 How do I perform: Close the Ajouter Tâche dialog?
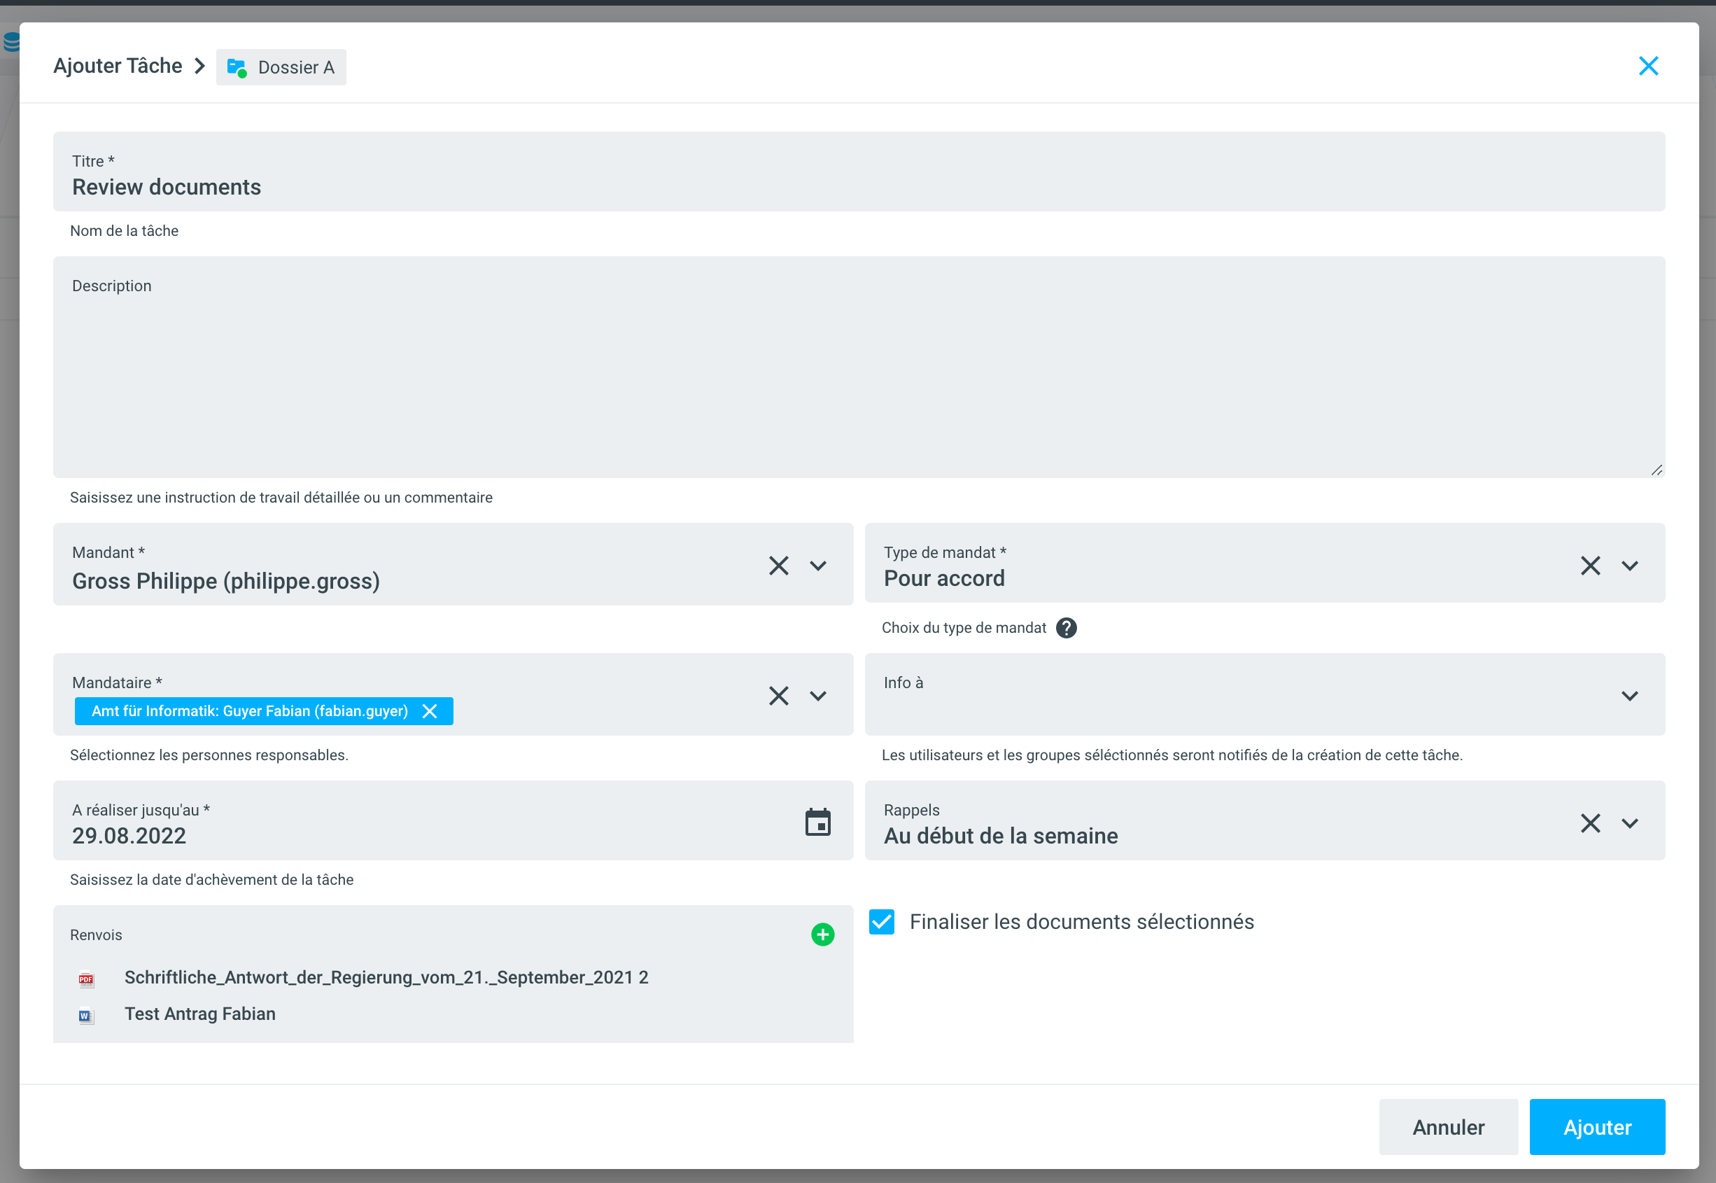pyautogui.click(x=1647, y=66)
